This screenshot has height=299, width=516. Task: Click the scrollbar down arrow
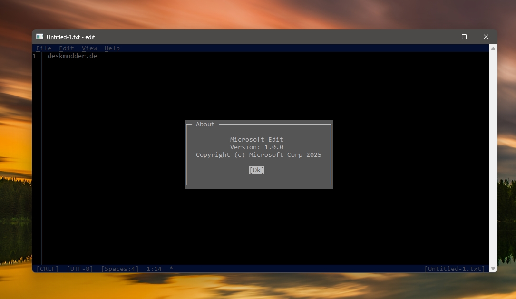(x=493, y=269)
